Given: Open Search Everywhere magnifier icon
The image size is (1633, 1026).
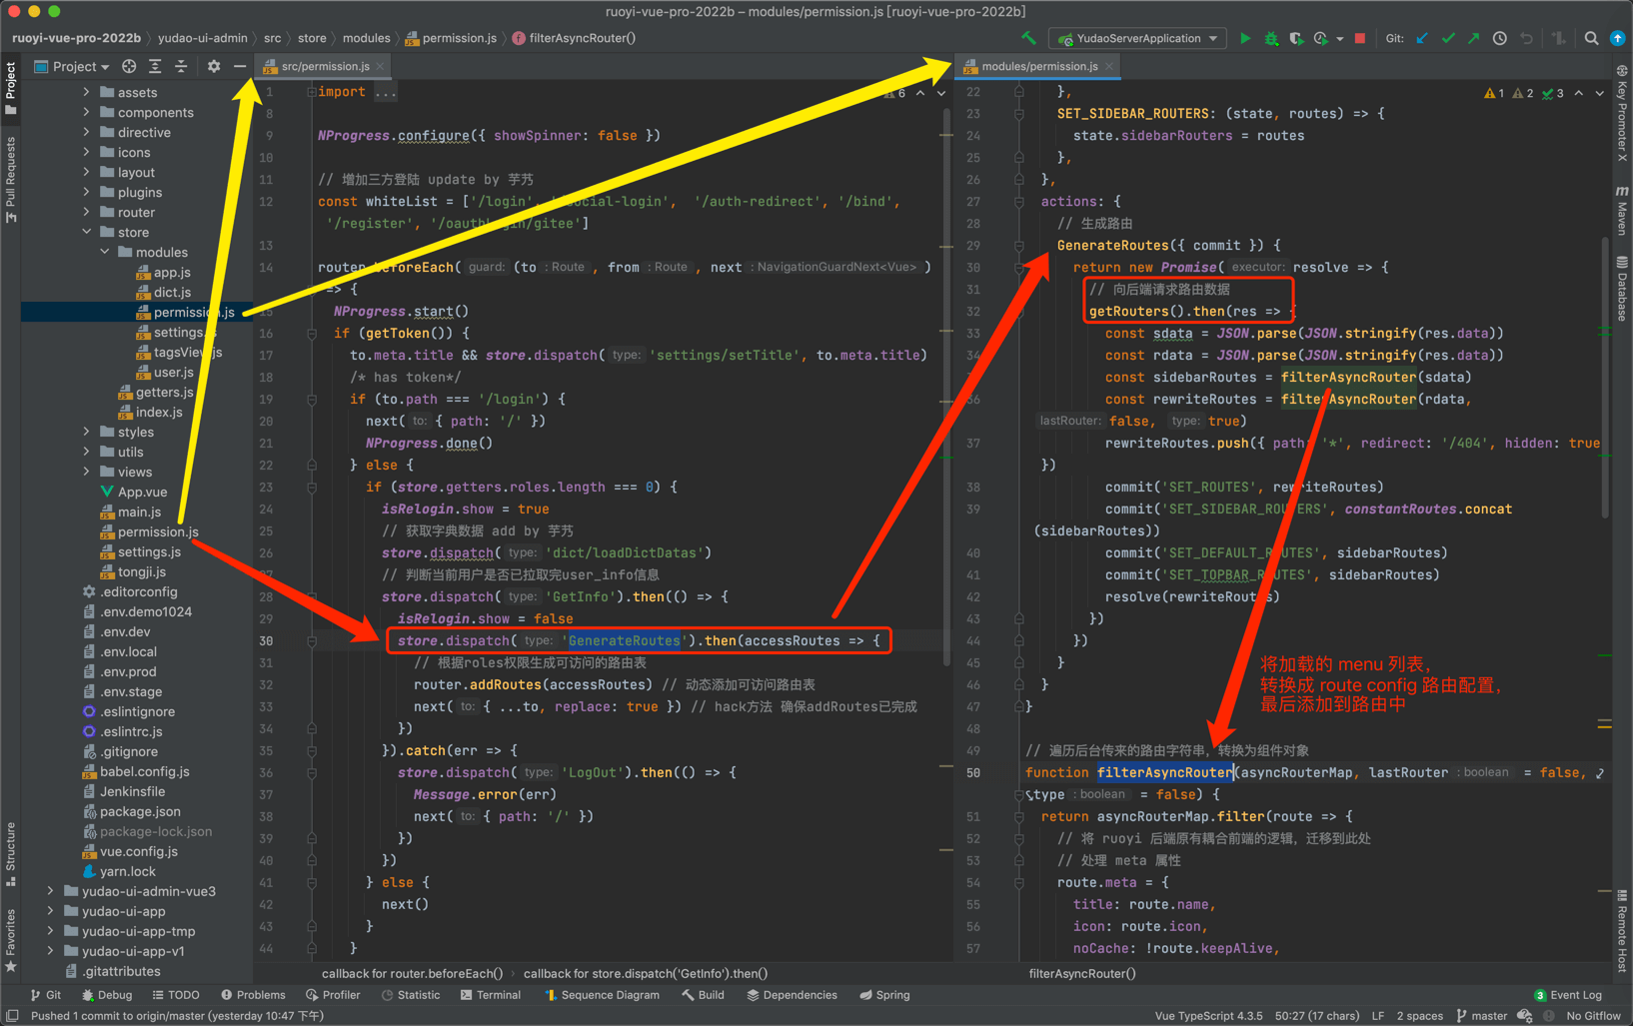Looking at the screenshot, I should tap(1591, 39).
